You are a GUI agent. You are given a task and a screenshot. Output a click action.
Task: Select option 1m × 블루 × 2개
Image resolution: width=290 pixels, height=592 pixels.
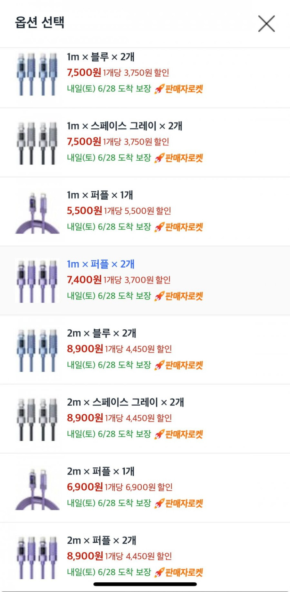point(101,57)
